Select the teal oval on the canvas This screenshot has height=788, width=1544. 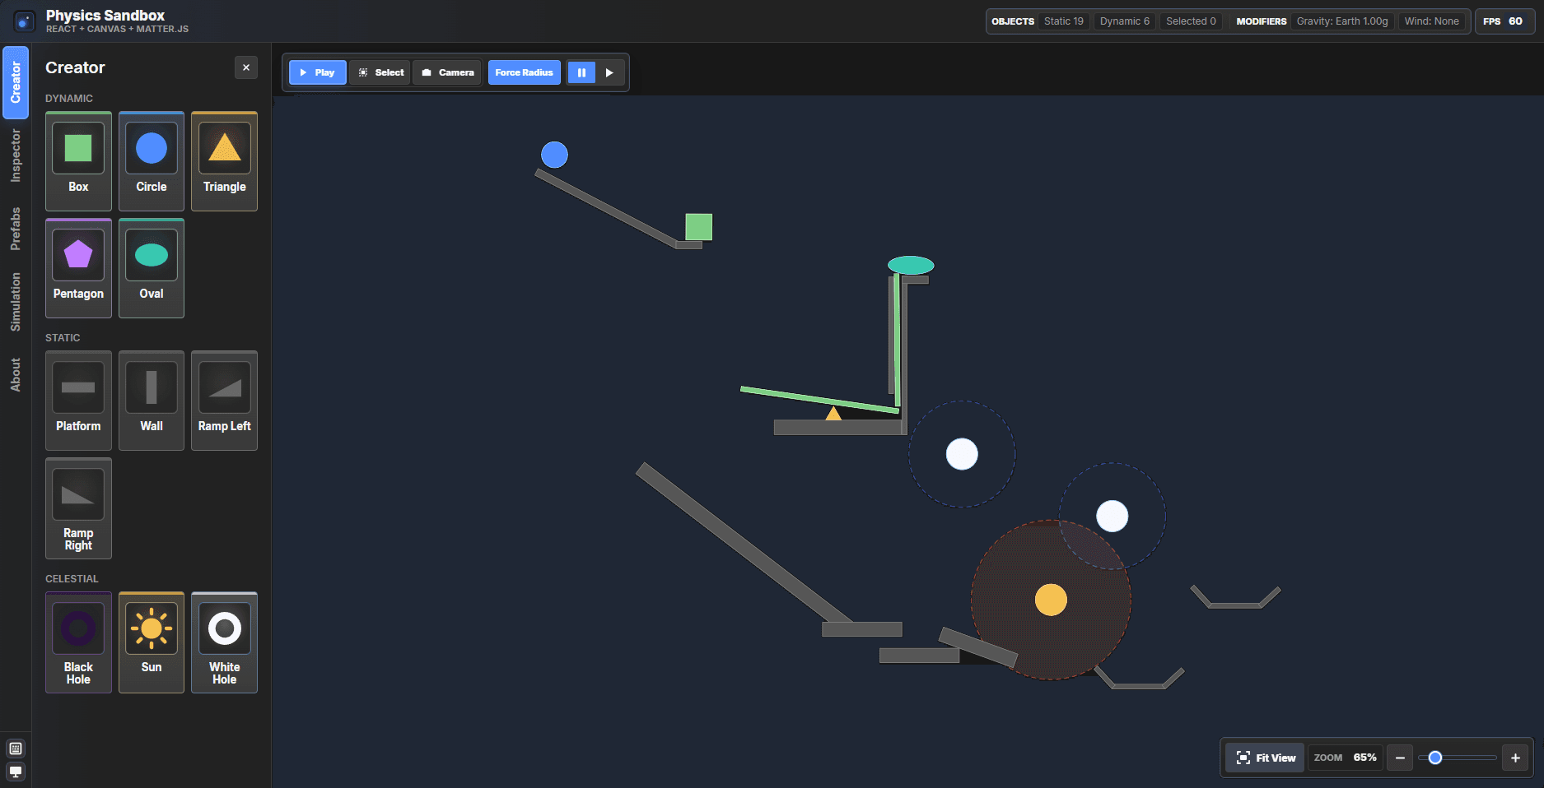point(911,265)
